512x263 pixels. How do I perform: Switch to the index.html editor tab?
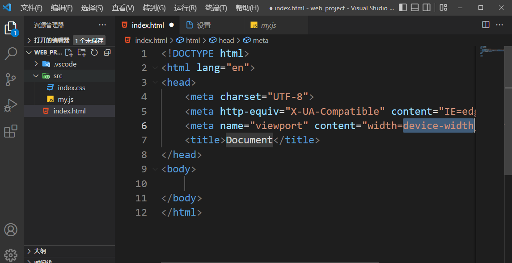(148, 25)
